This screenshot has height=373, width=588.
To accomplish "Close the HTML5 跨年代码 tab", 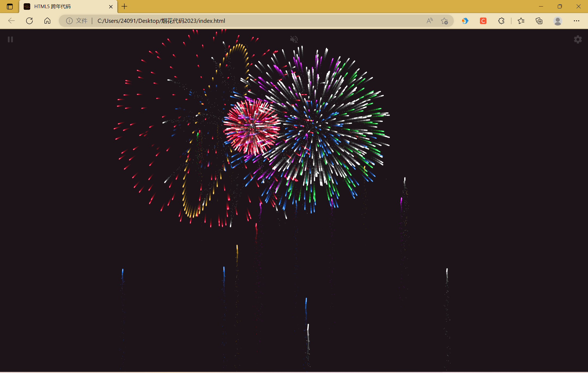I will coord(111,7).
